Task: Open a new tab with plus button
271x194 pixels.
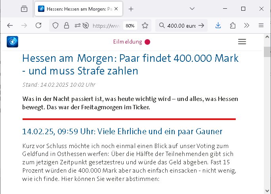Action: pos(131,9)
